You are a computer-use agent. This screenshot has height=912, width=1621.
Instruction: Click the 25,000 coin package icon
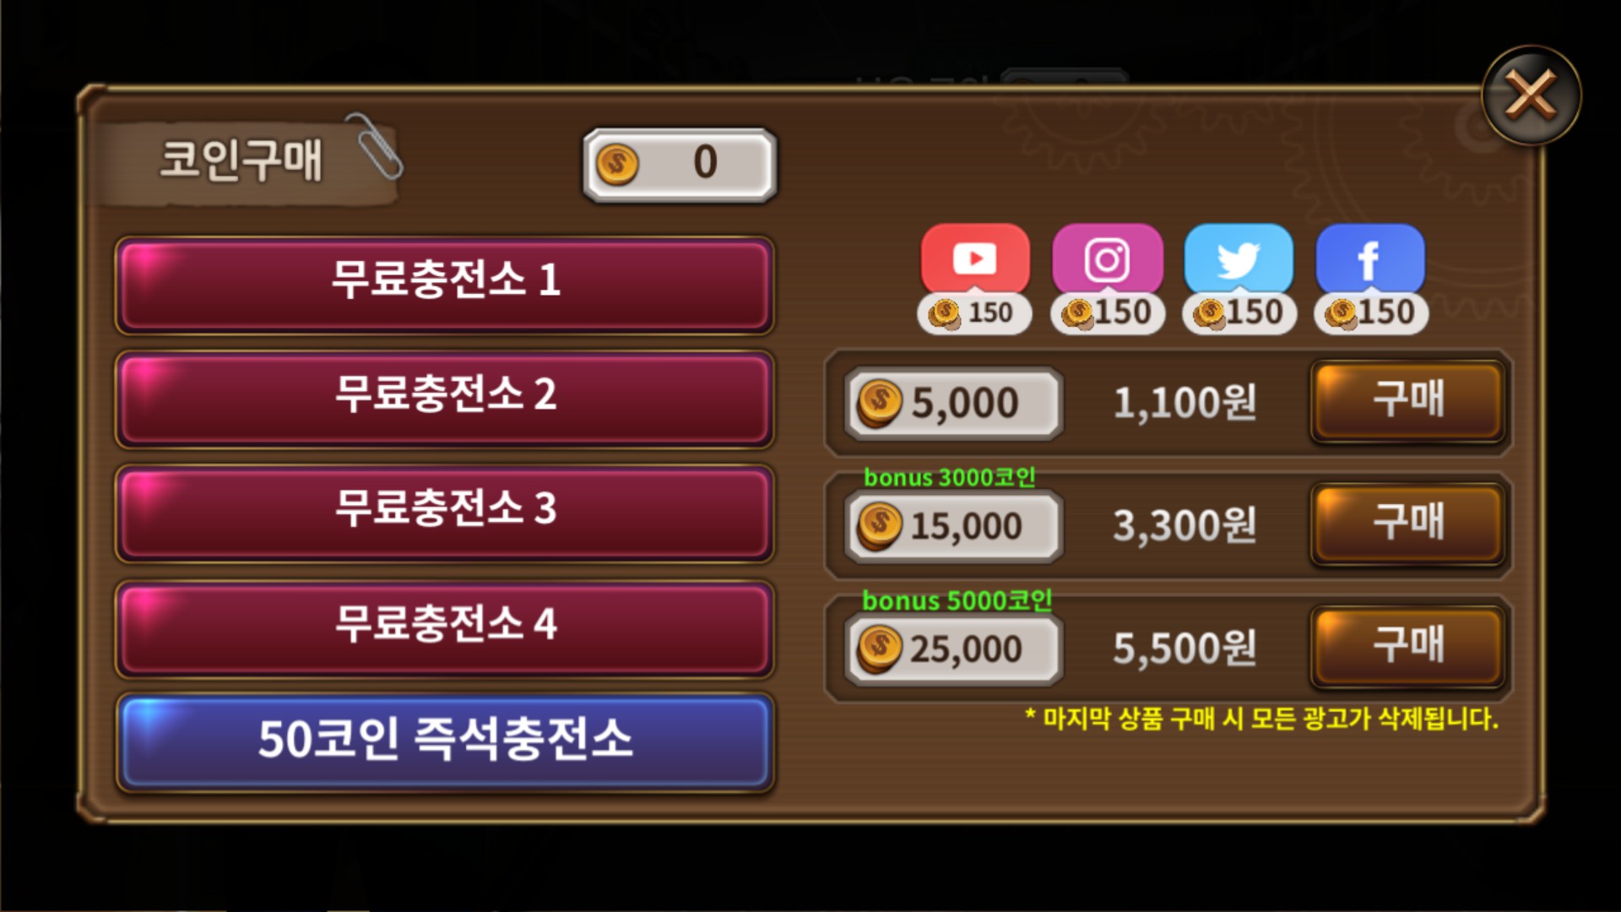coord(880,649)
